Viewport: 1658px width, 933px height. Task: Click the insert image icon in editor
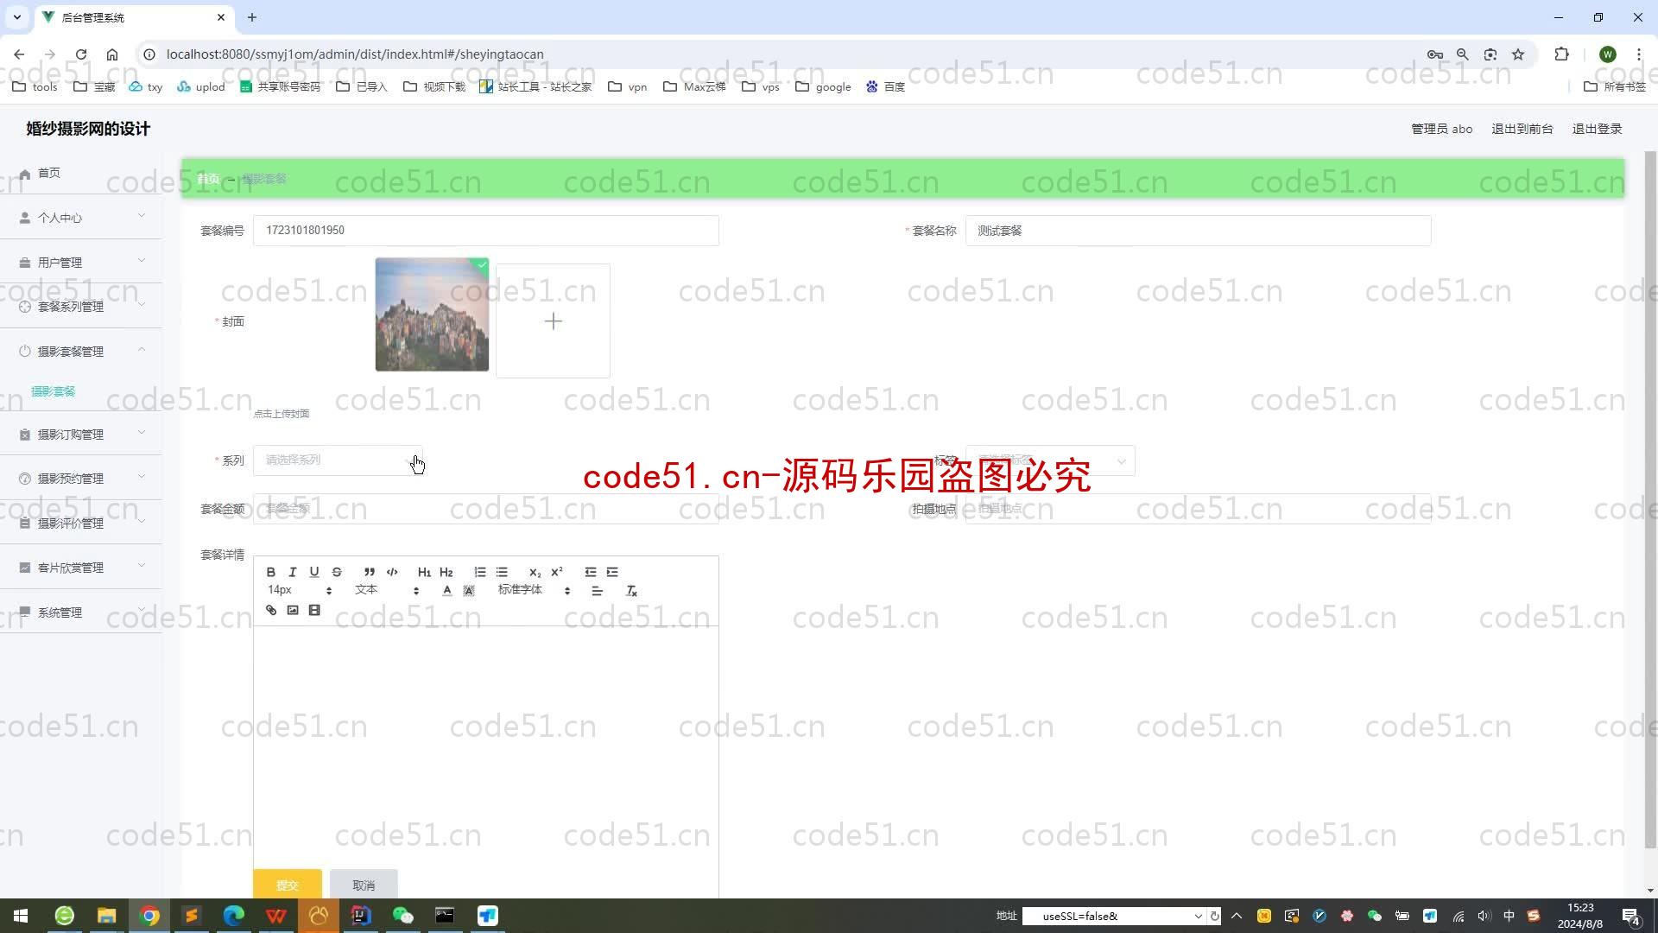click(x=293, y=609)
